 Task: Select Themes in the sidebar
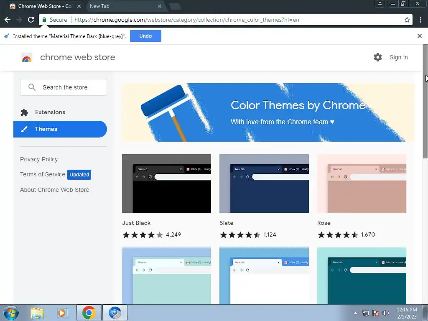[60, 129]
